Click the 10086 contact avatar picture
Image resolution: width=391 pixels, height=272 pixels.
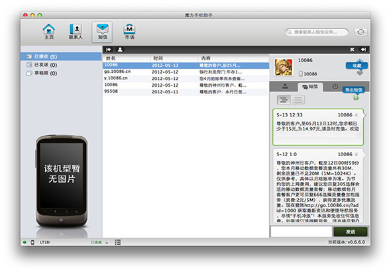pos(283,68)
